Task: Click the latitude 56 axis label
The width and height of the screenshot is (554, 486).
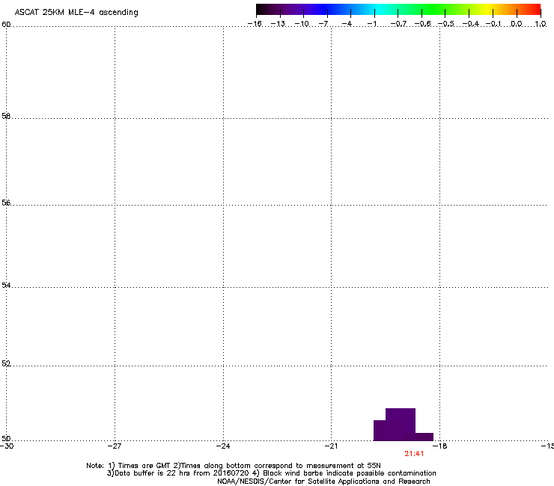Action: 6,203
